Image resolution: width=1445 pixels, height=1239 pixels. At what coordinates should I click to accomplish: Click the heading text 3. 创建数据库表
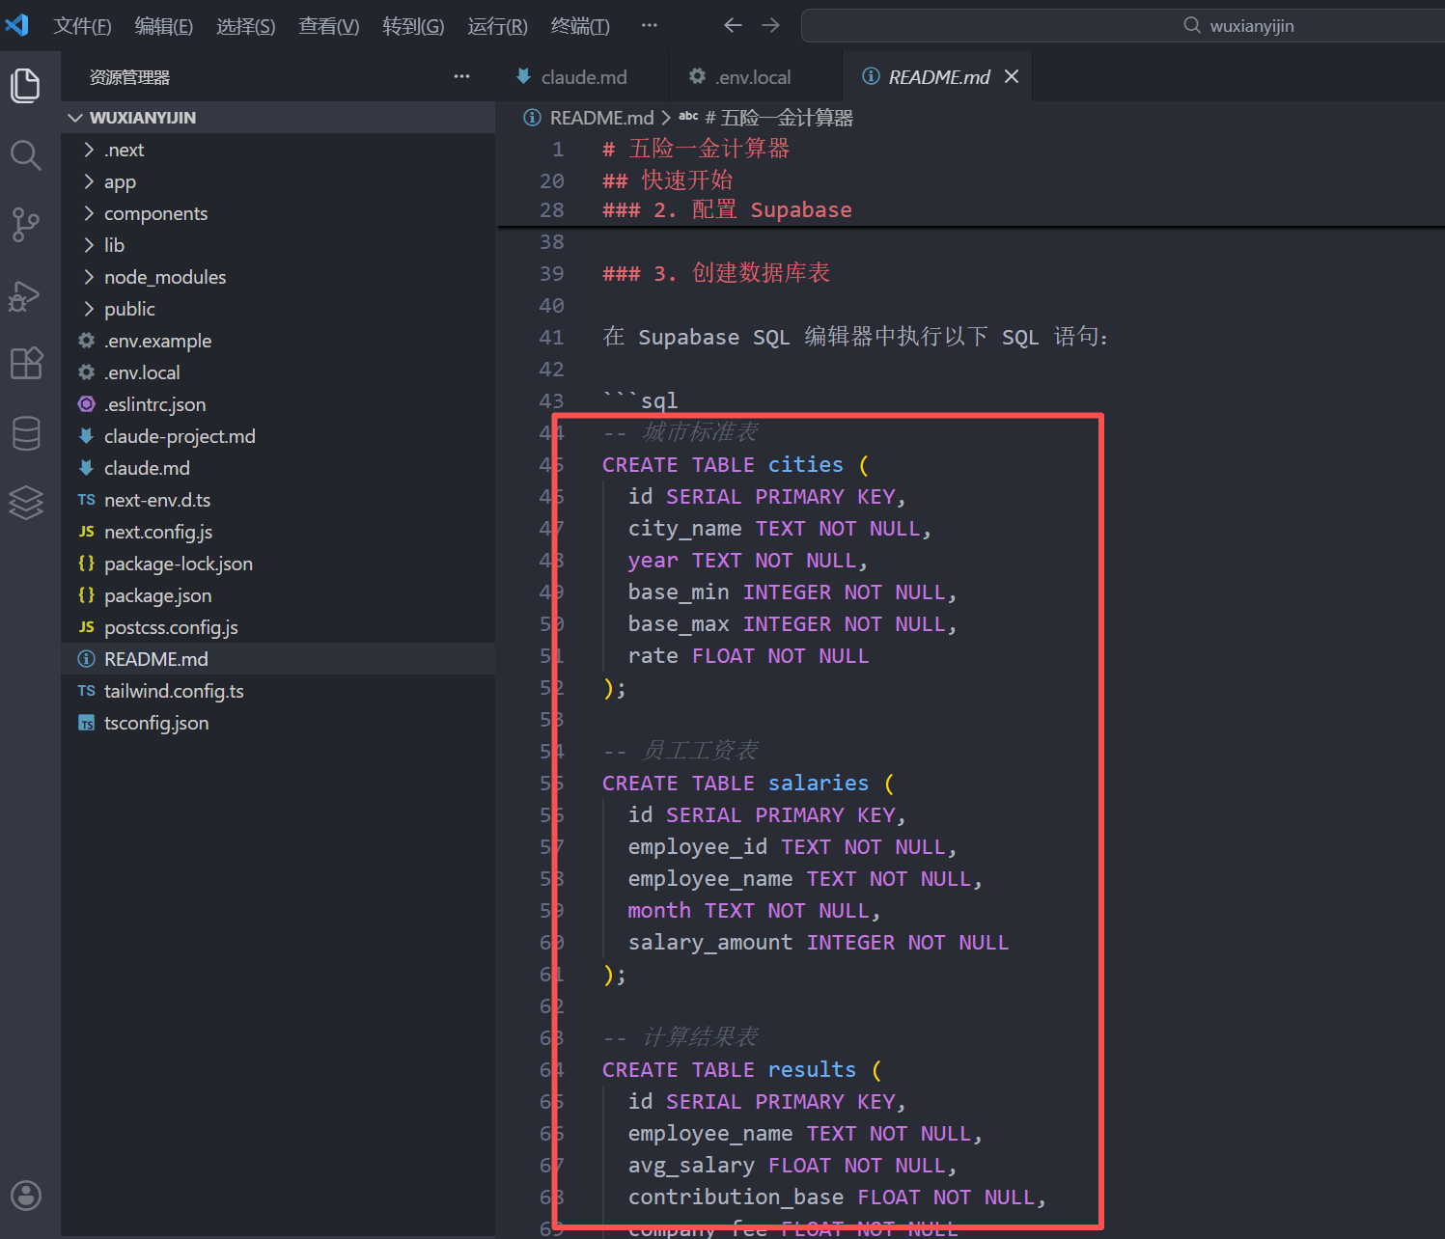741,273
